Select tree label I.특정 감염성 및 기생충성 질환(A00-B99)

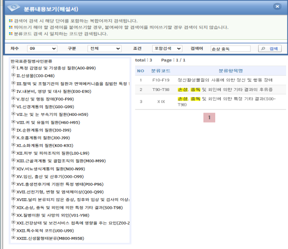tap(56, 68)
